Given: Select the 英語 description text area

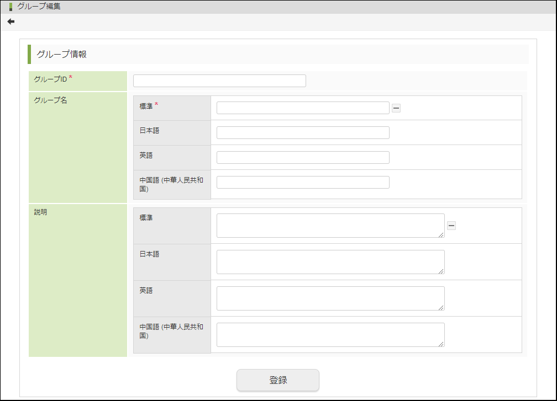Looking at the screenshot, I should click(x=330, y=298).
